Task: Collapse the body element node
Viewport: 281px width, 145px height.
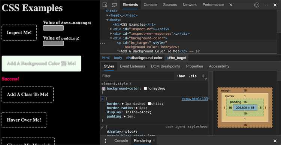Action: [x=108, y=20]
